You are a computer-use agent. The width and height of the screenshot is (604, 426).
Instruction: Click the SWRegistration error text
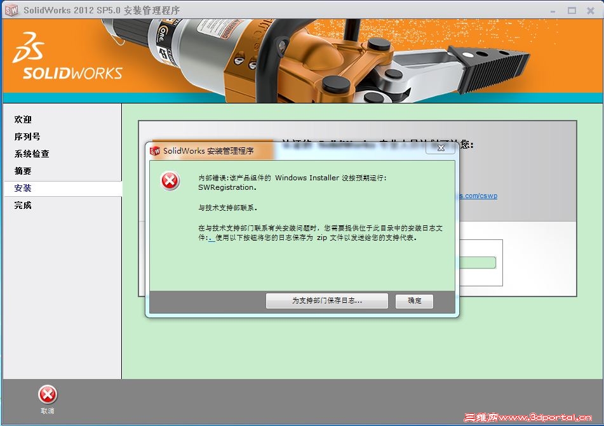pyautogui.click(x=227, y=187)
